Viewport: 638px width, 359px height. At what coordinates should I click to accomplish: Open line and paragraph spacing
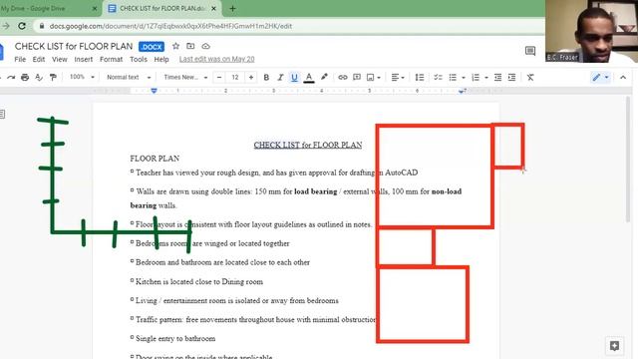click(420, 78)
